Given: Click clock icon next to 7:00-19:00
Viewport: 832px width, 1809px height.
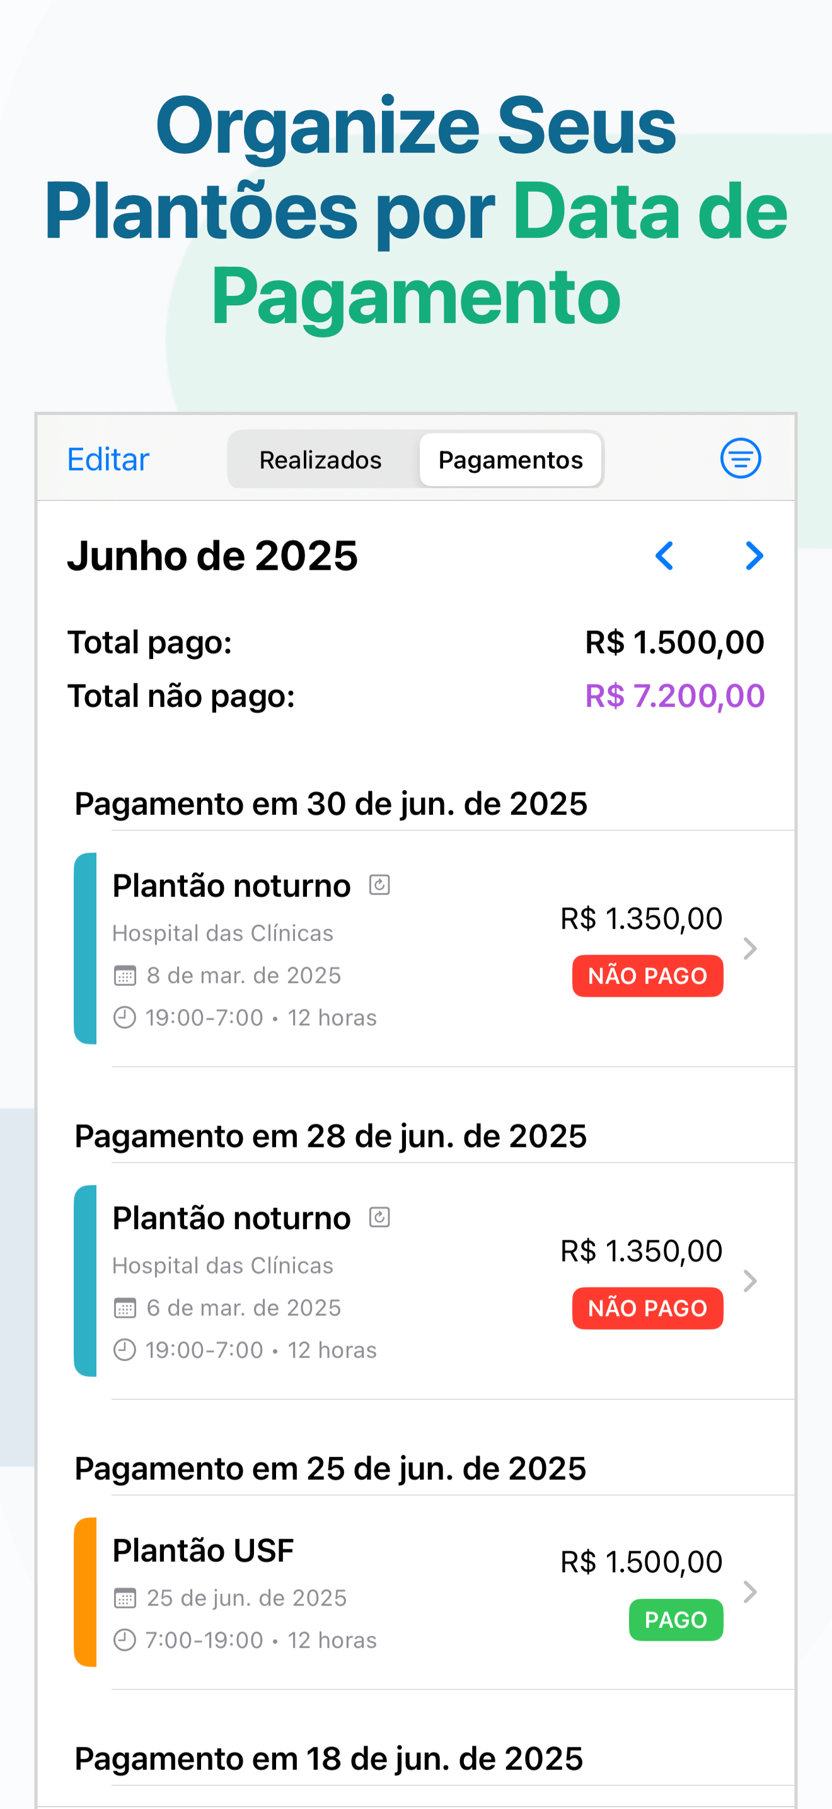Looking at the screenshot, I should (x=125, y=1640).
